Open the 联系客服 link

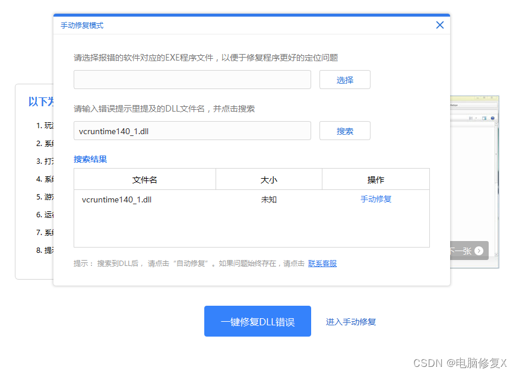click(322, 264)
